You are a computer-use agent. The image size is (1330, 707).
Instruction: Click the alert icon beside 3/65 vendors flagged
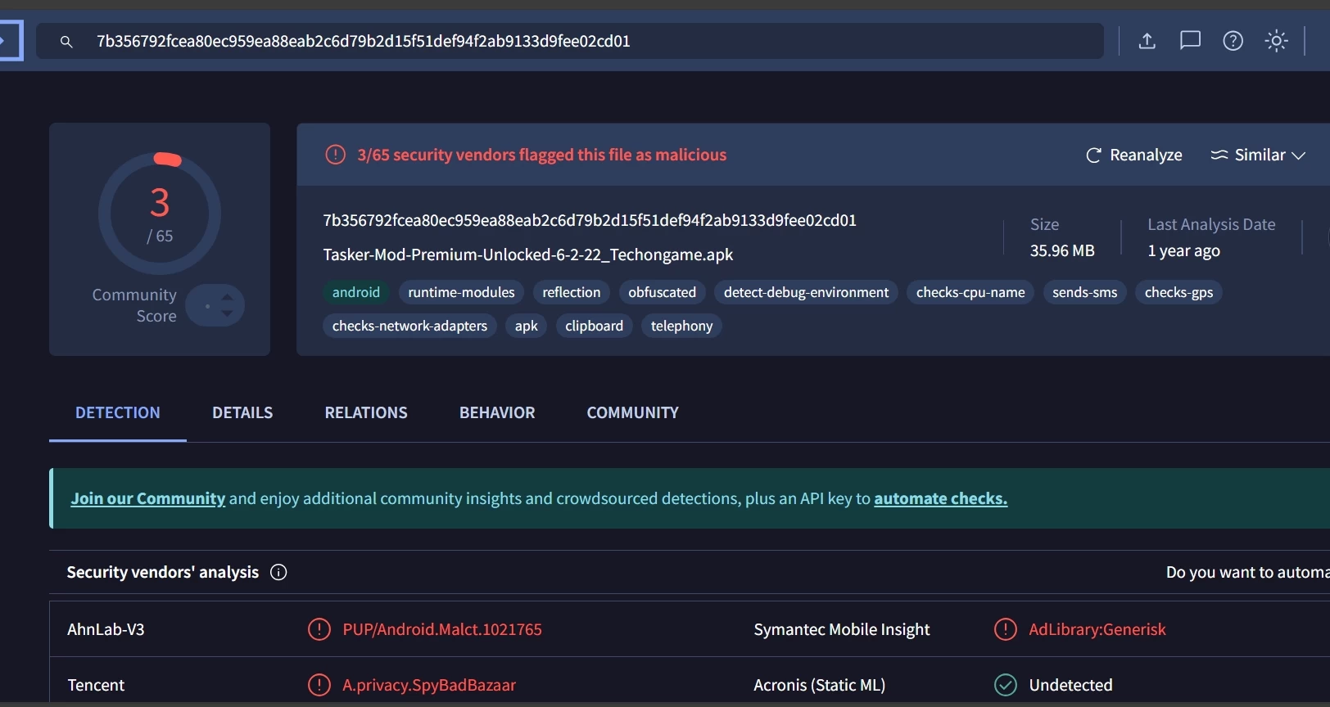coord(336,155)
